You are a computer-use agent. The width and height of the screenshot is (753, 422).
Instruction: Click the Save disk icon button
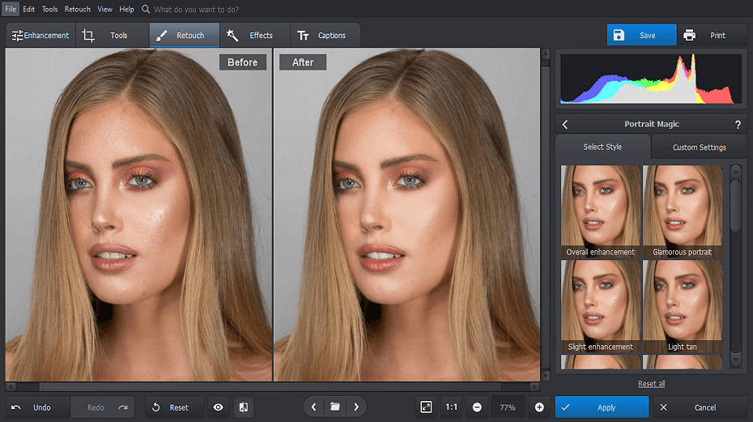(619, 36)
